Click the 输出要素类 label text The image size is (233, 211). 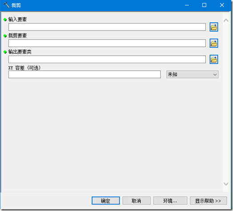click(x=20, y=52)
